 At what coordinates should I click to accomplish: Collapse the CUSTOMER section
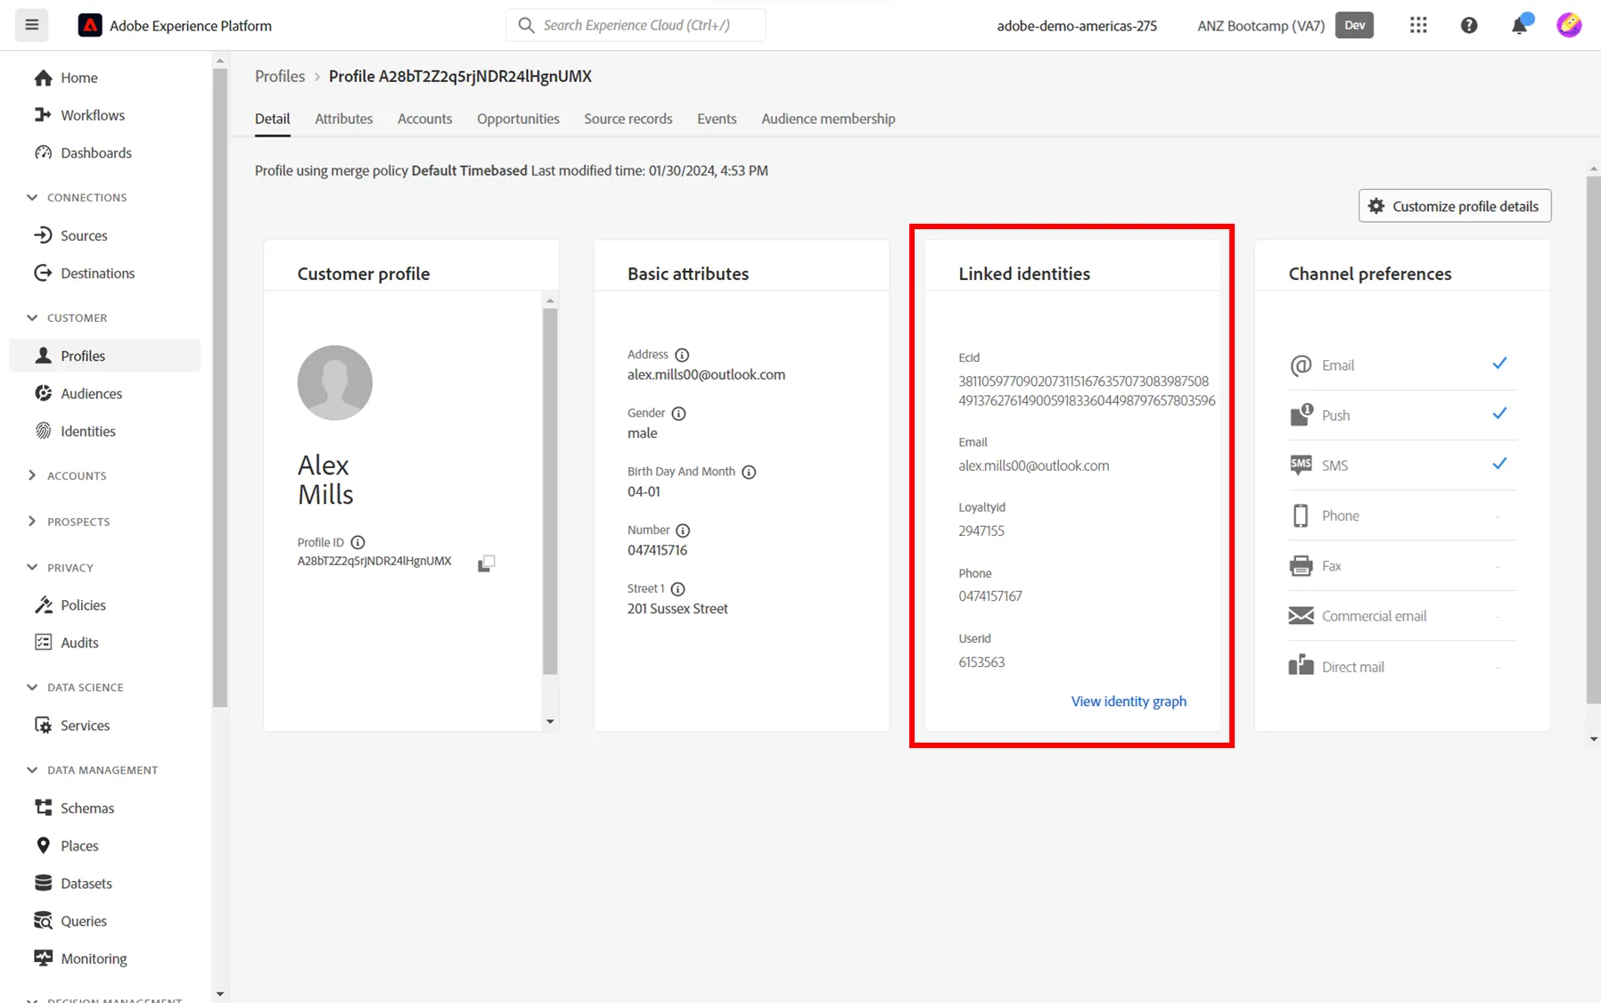click(32, 317)
